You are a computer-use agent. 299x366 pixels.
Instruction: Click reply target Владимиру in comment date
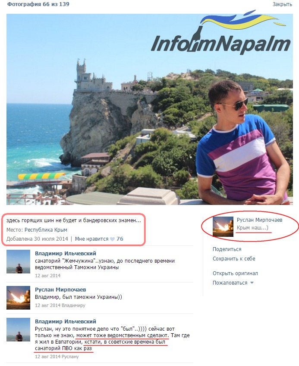(x=73, y=305)
